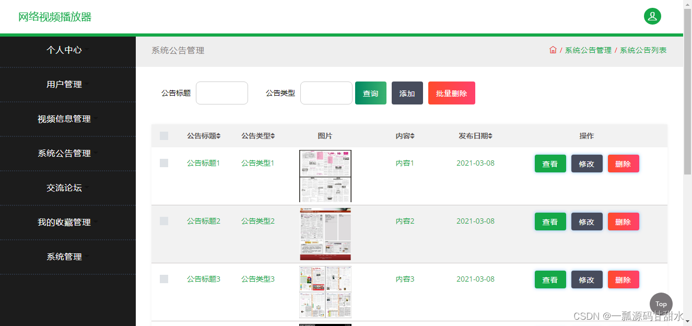Open the user profile icon top right
Screen dimensions: 692x326
tap(652, 16)
